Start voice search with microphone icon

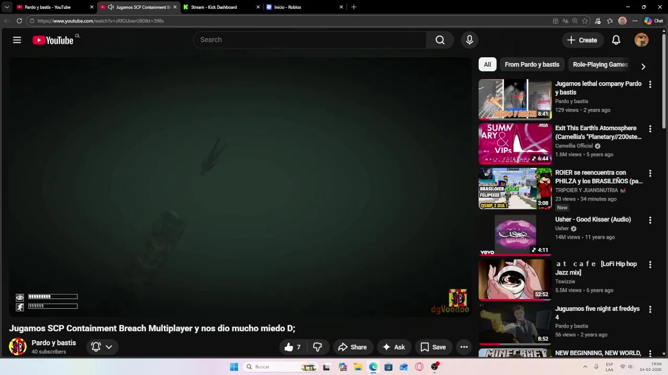click(470, 40)
